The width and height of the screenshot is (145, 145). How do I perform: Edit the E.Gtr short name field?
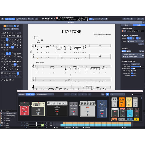141,31
